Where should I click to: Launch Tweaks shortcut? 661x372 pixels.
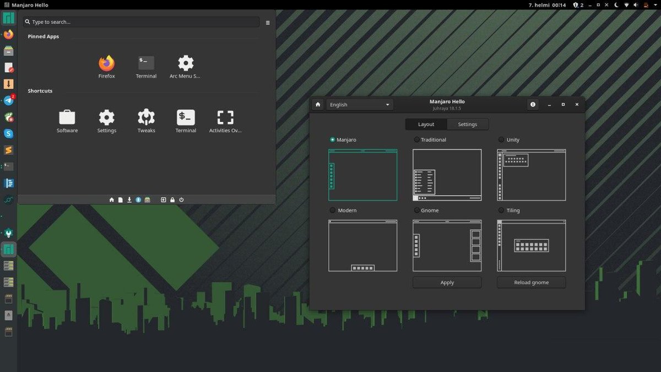146,121
